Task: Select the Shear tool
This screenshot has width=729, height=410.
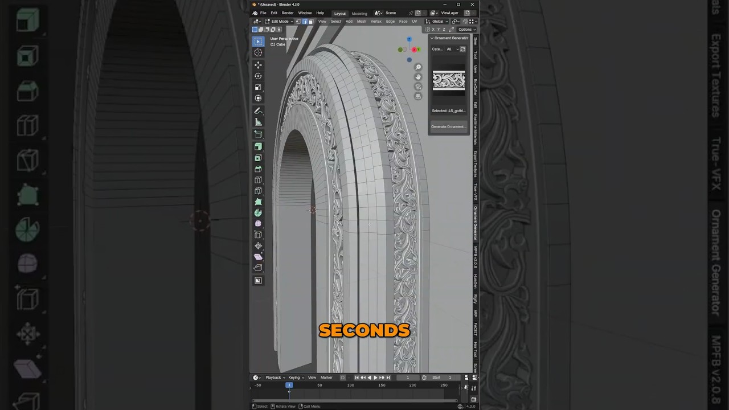Action: click(x=258, y=257)
